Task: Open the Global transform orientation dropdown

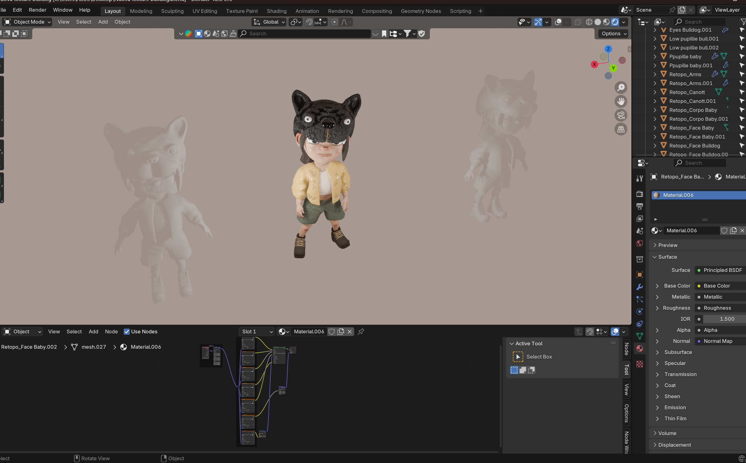Action: 269,22
